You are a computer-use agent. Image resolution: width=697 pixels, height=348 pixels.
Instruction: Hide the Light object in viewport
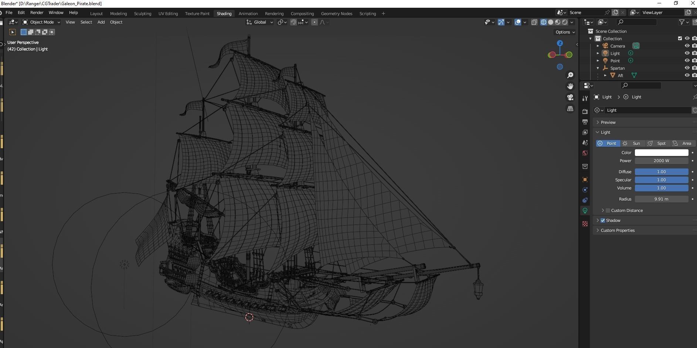click(687, 53)
